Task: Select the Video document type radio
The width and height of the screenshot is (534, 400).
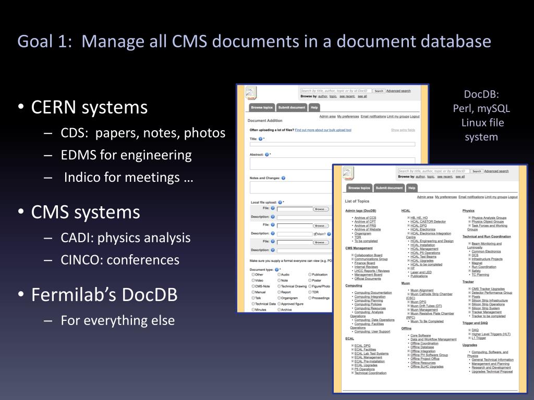Action: [x=253, y=280]
